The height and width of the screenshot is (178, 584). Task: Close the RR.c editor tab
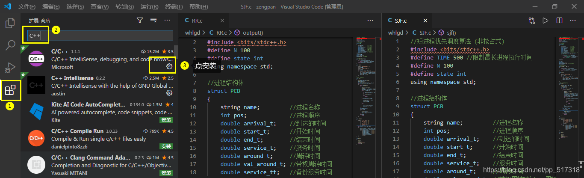[222, 21]
